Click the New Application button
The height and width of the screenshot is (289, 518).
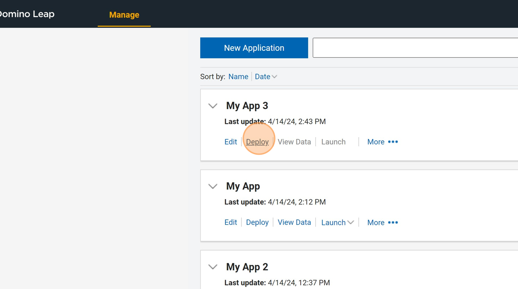tap(254, 48)
